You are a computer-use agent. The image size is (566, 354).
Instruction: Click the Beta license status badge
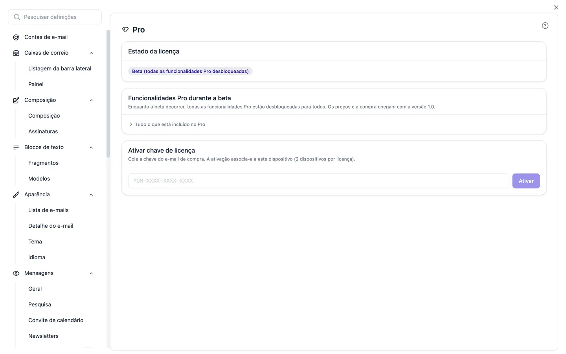(190, 71)
